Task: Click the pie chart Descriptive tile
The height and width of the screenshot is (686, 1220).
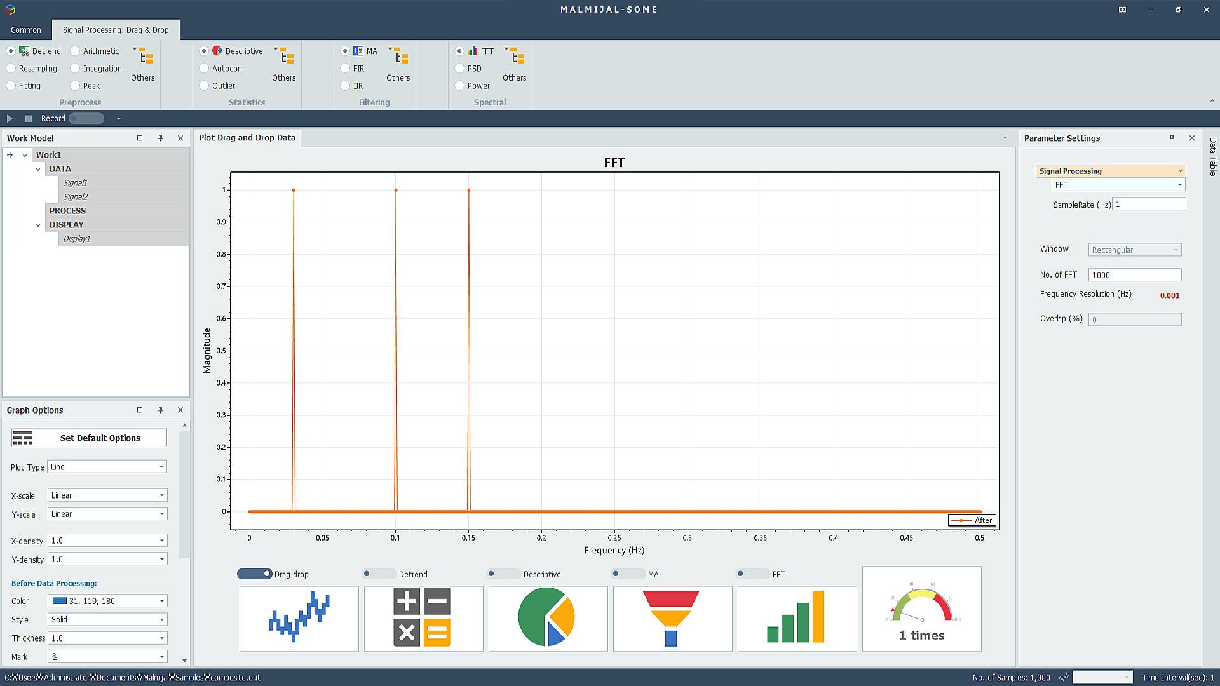Action: tap(548, 618)
